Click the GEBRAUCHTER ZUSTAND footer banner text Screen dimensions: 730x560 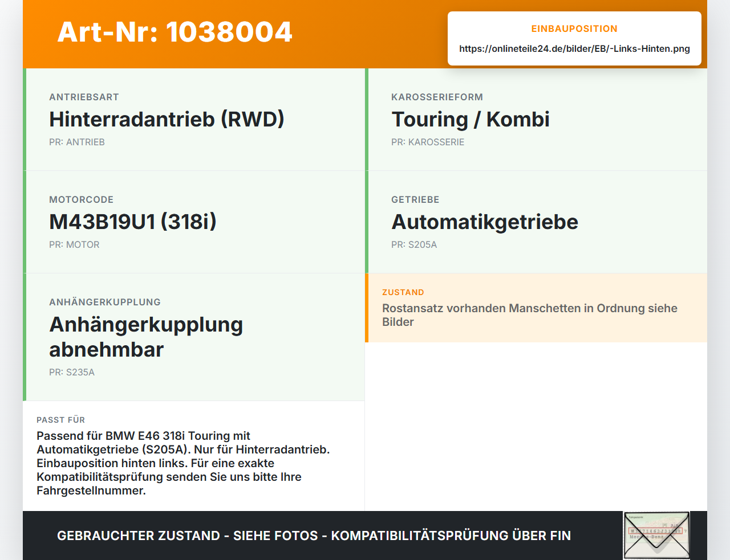click(314, 536)
